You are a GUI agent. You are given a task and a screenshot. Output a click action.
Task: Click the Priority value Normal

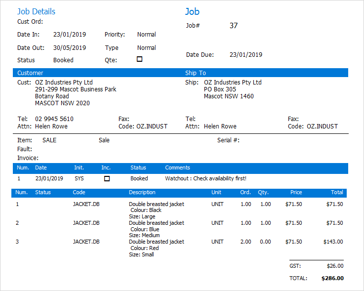147,35
